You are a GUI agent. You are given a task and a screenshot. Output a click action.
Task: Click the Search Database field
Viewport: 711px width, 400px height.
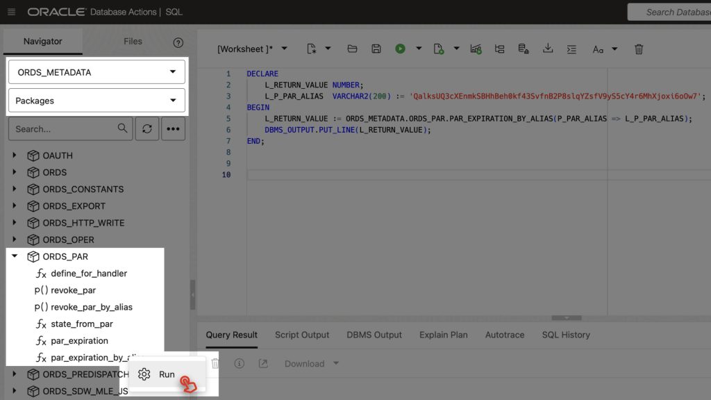(669, 12)
